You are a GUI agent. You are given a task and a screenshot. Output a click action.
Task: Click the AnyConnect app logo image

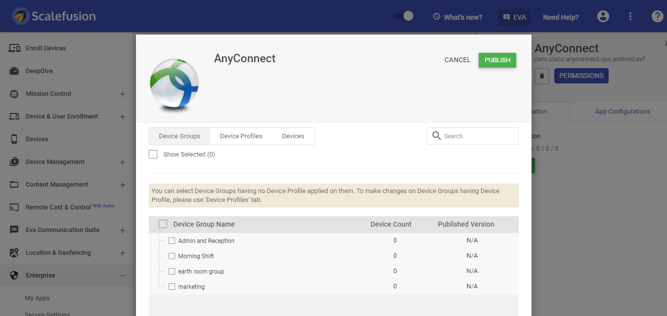(174, 84)
